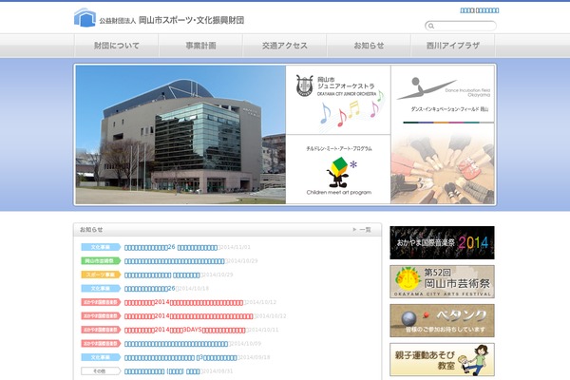Open the 財団について menu

pyautogui.click(x=116, y=46)
